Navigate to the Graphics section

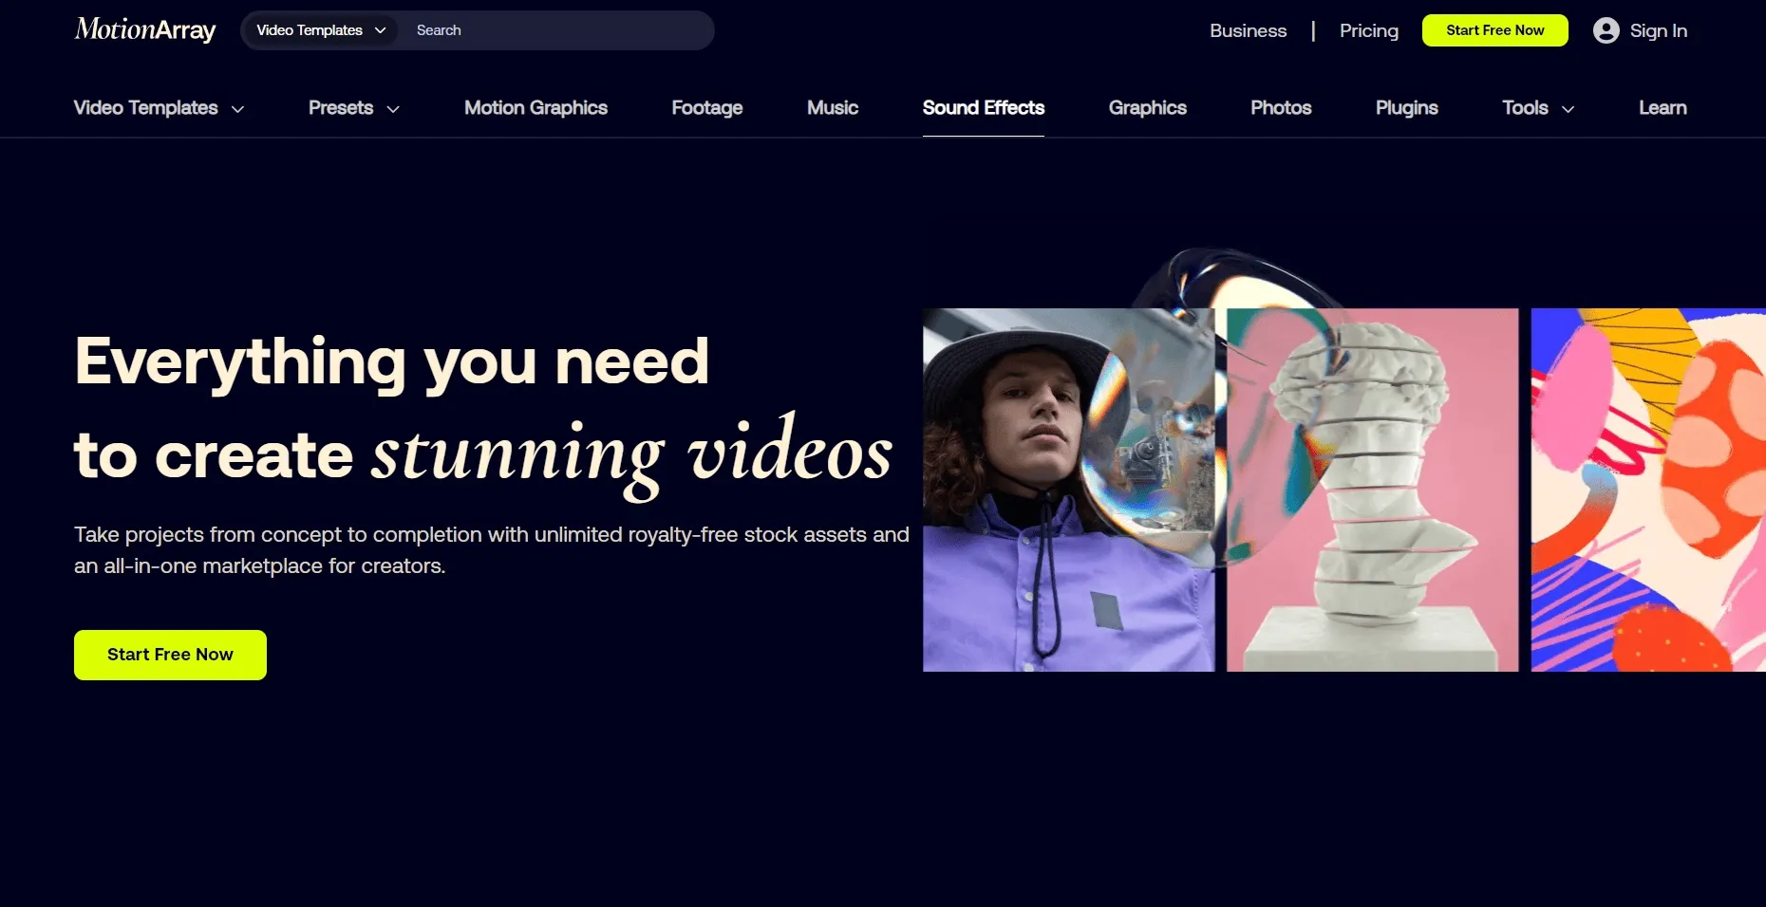1147,108
